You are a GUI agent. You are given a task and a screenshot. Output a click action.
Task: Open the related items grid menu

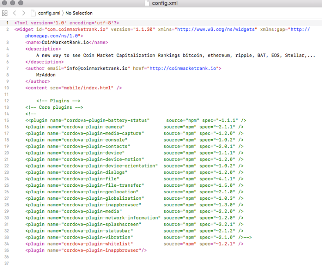pos(5,13)
